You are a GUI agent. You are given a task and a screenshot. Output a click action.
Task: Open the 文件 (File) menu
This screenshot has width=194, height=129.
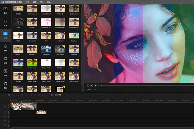point(28,2)
